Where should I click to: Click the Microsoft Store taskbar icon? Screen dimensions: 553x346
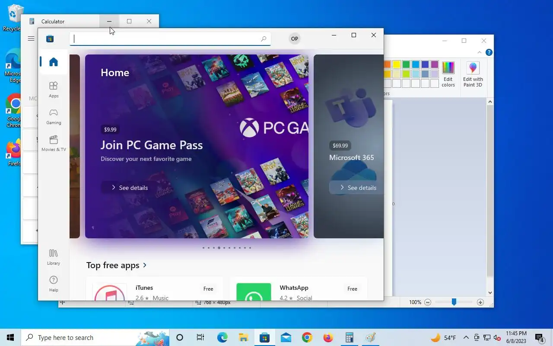click(x=264, y=337)
